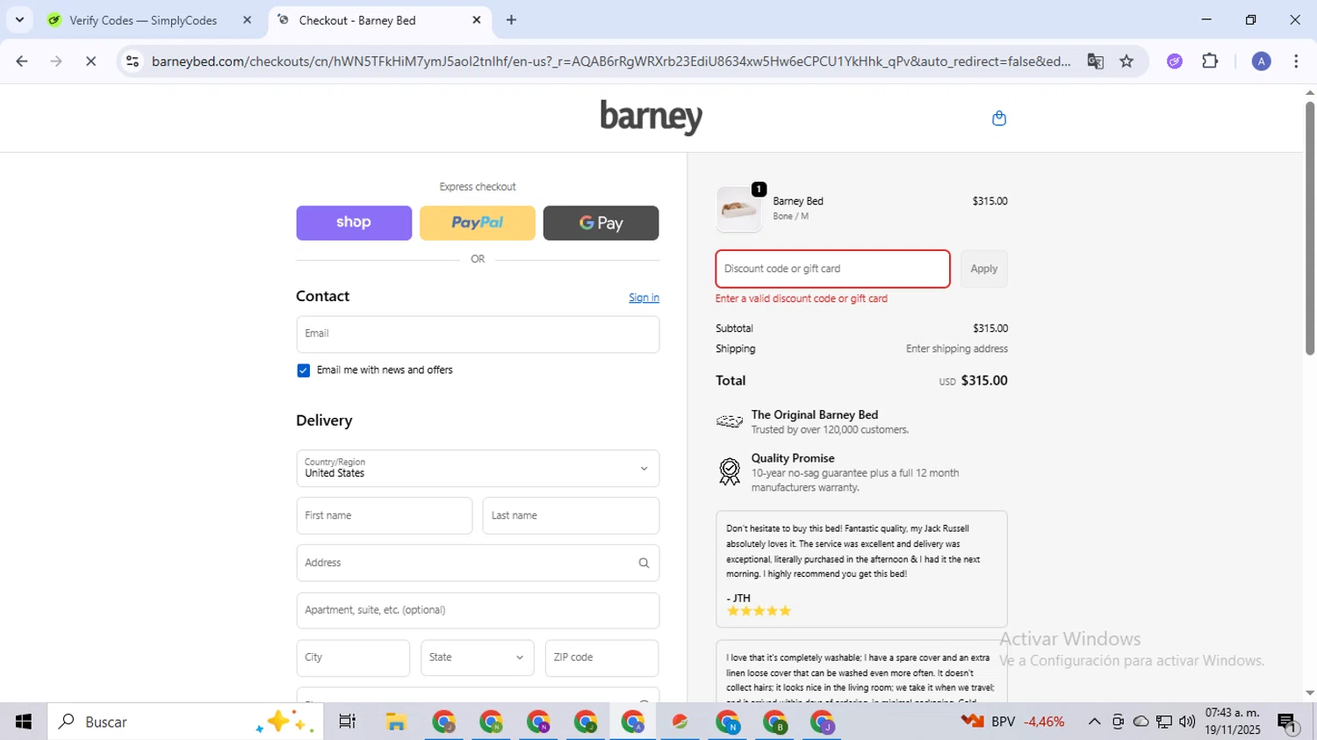
Task: Click the page vertical scrollbar thumb
Action: click(1309, 228)
